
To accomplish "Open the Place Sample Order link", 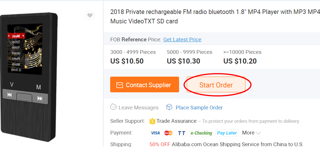I will click(199, 107).
